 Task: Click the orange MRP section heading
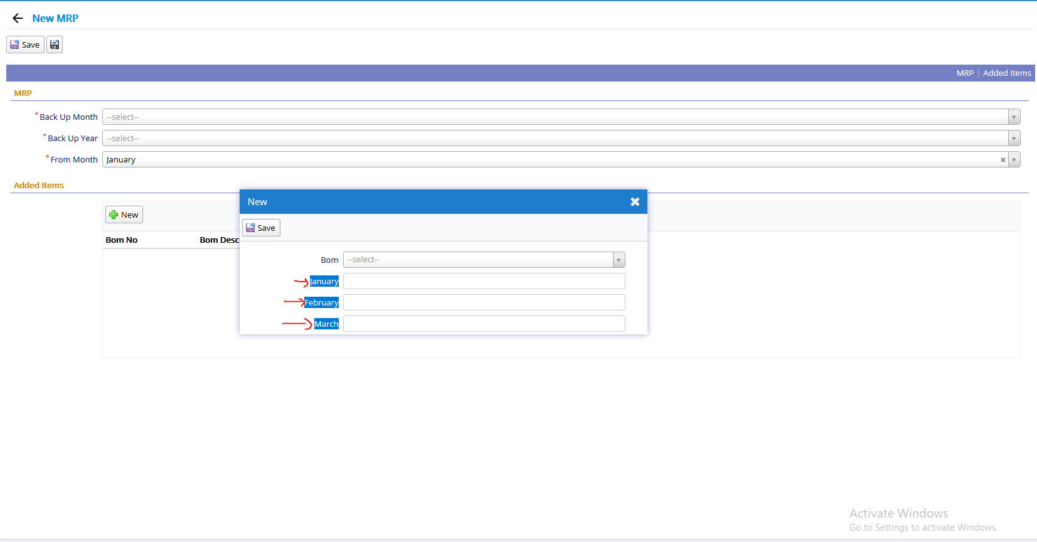(23, 93)
